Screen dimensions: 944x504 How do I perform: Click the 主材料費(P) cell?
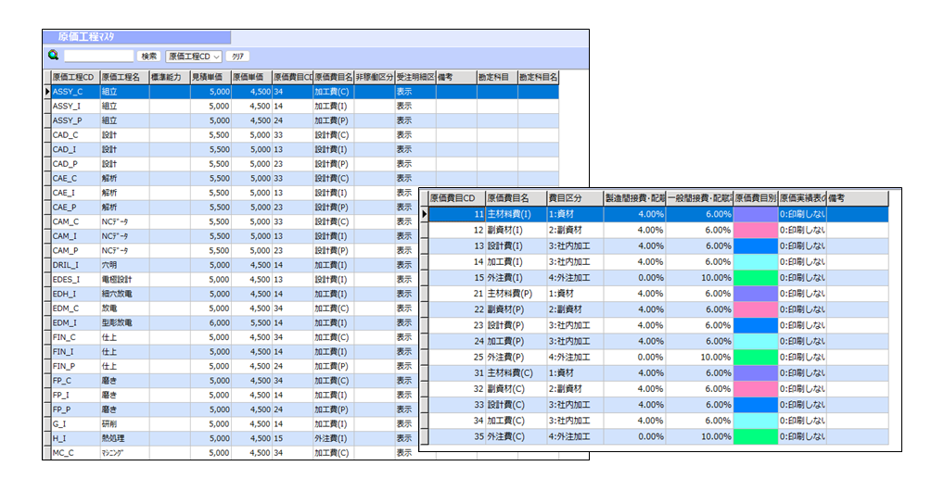[516, 294]
